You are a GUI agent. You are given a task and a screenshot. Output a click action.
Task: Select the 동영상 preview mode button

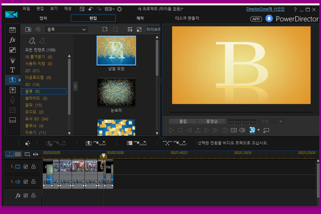click(x=212, y=122)
